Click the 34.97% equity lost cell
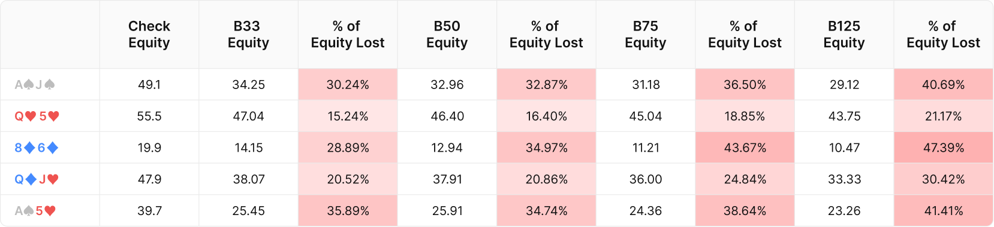 (546, 148)
